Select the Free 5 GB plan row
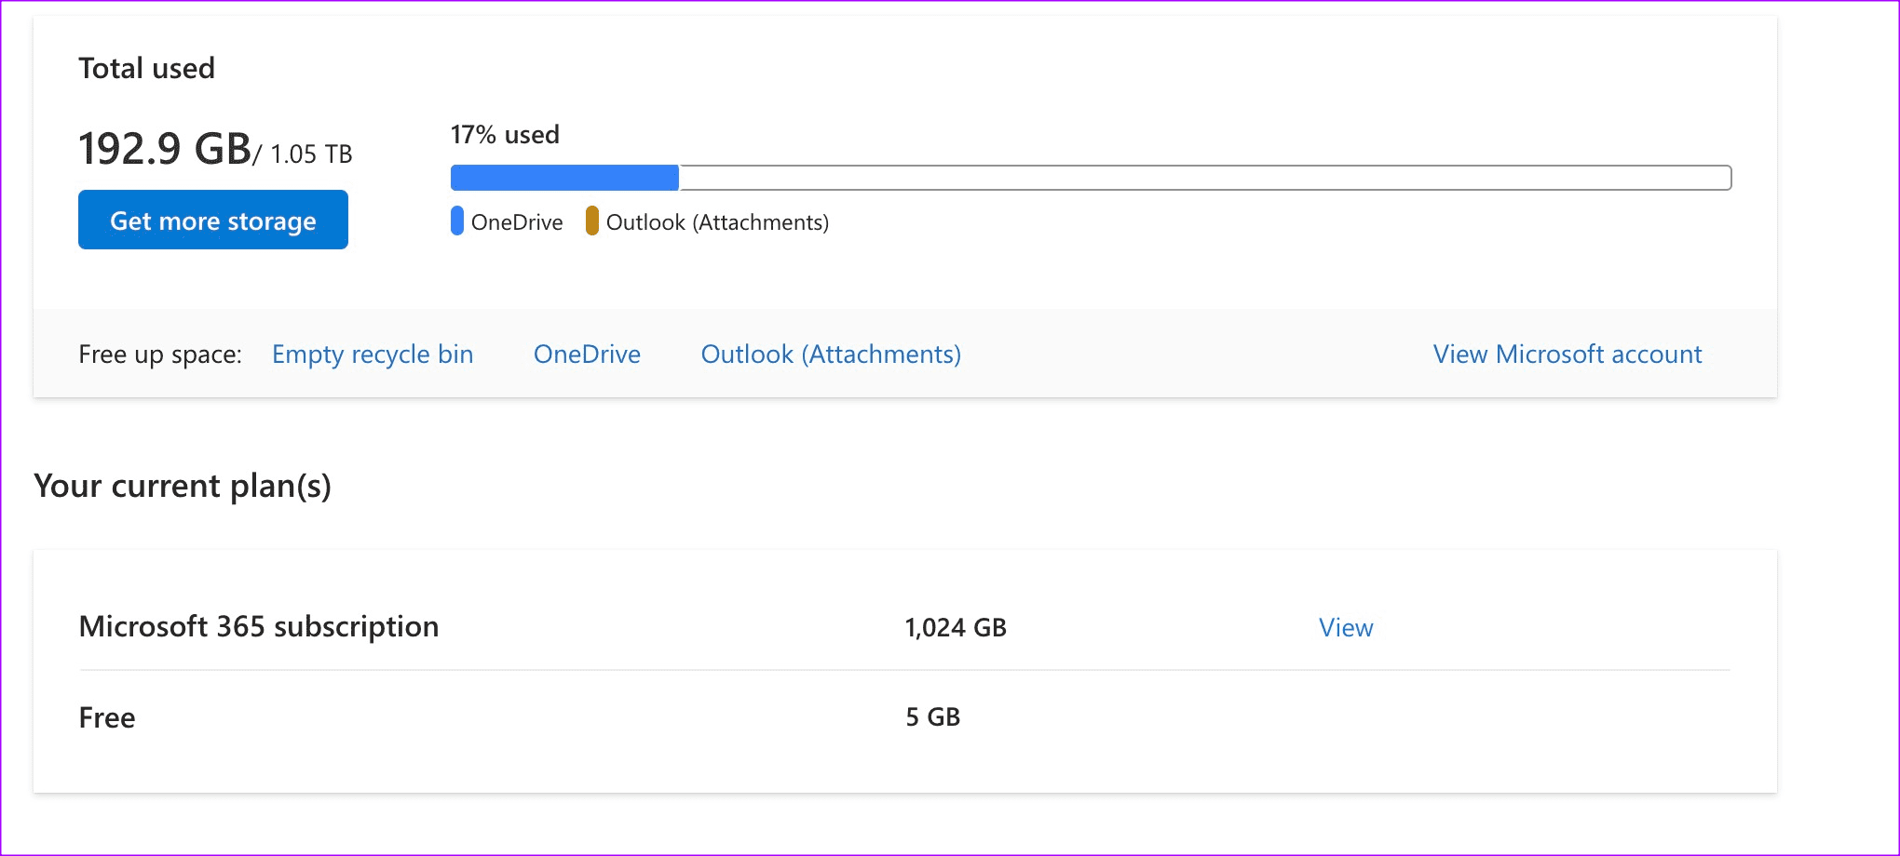1900x856 pixels. coord(107,716)
